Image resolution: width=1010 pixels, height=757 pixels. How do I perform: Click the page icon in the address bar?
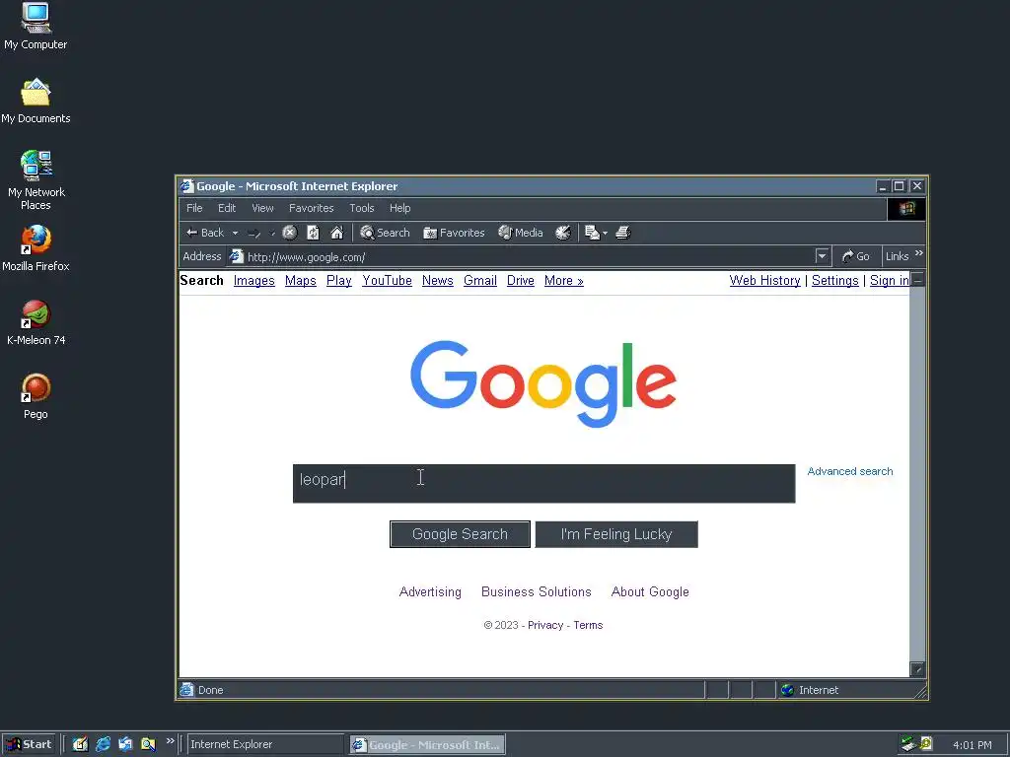237,256
